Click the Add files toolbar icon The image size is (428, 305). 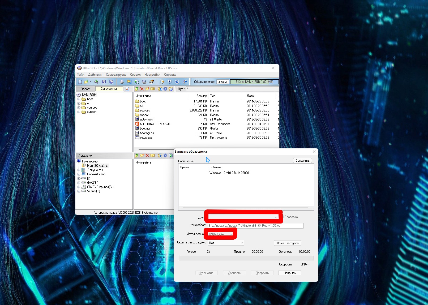[162, 82]
